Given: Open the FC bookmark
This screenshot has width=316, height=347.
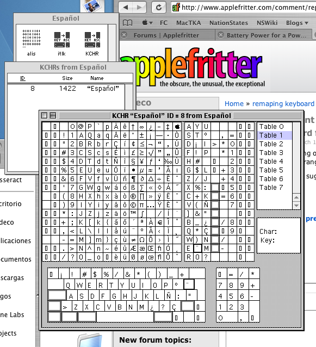Looking at the screenshot, I should pyautogui.click(x=164, y=23).
